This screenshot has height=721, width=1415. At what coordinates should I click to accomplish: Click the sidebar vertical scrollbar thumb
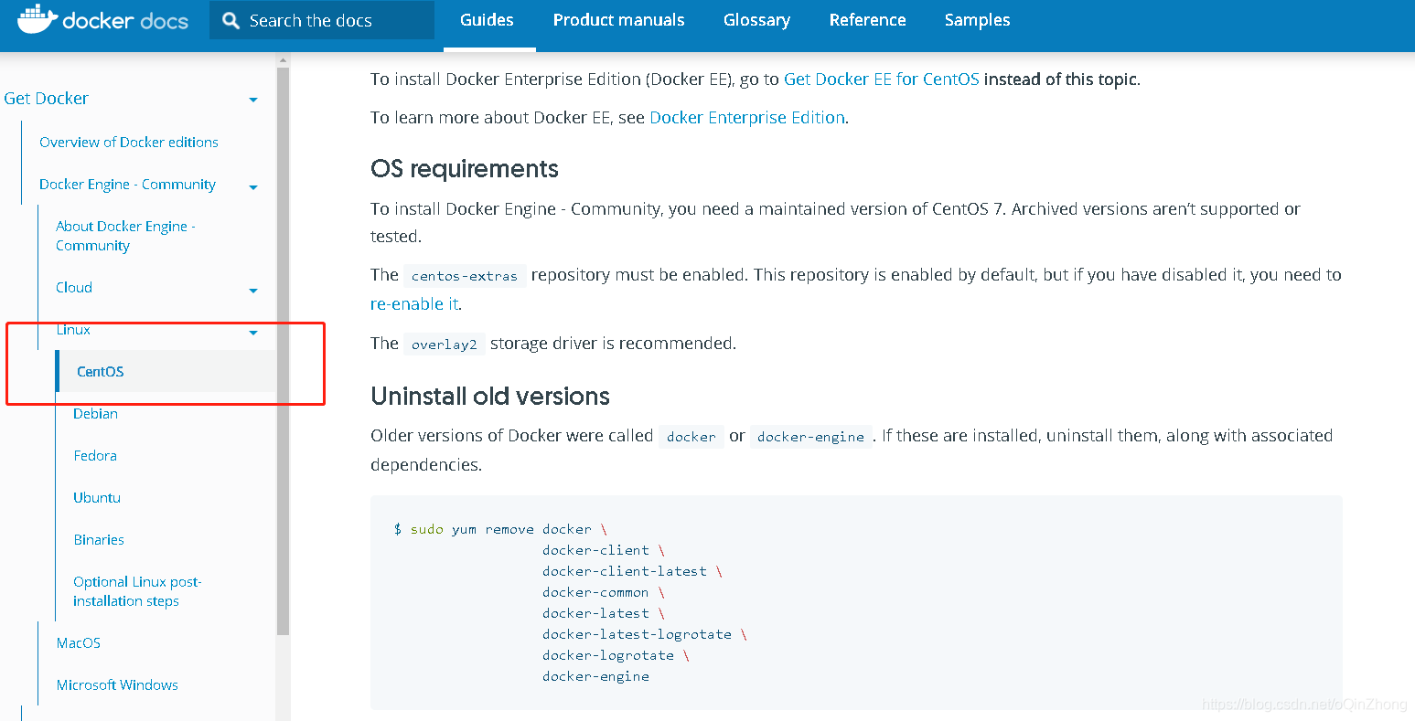(x=284, y=351)
